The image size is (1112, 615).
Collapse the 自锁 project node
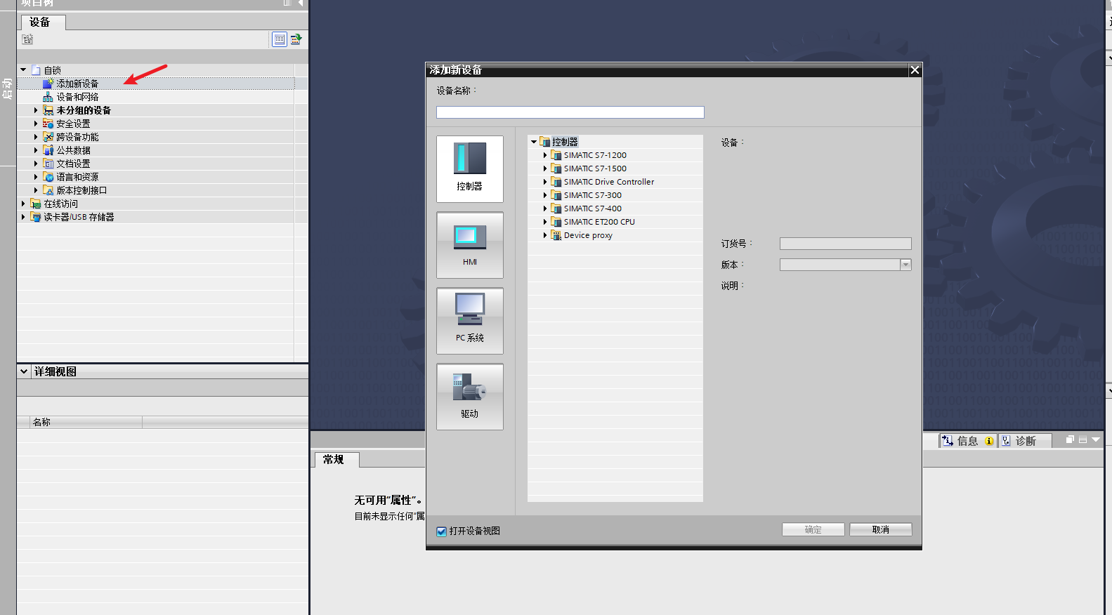click(23, 70)
